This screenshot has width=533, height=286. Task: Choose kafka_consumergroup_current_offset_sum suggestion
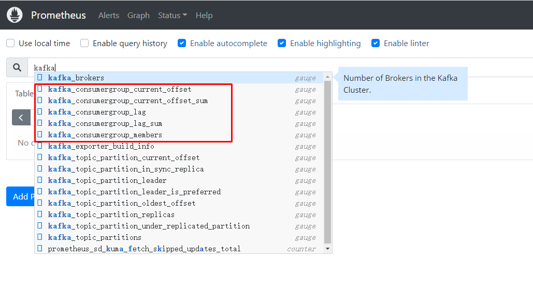point(179,101)
